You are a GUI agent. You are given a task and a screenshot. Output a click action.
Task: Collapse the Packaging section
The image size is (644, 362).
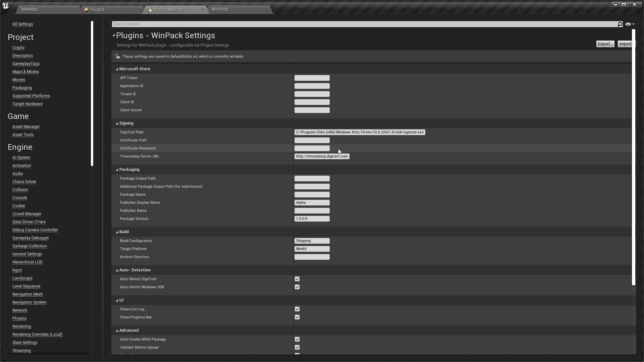[117, 170]
